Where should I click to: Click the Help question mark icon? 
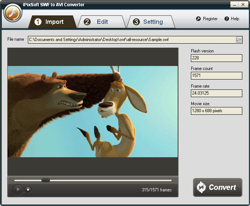(227, 19)
